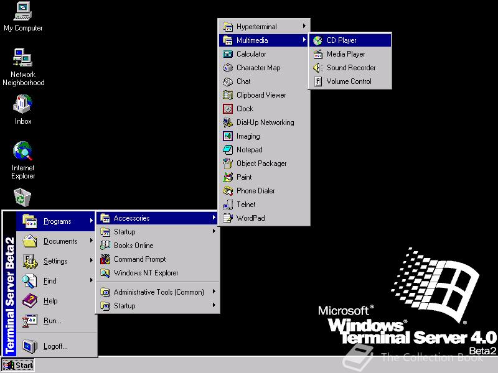Viewport: 498px width, 373px height.
Task: Click the Phone Dialer icon
Action: (x=228, y=191)
